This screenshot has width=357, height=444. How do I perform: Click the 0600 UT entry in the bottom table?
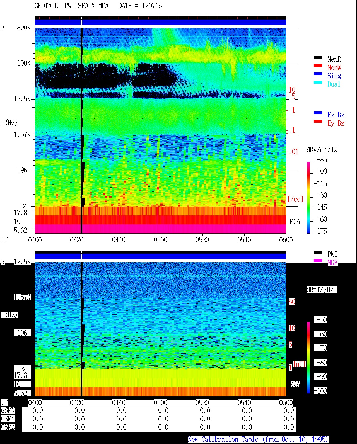(x=286, y=403)
